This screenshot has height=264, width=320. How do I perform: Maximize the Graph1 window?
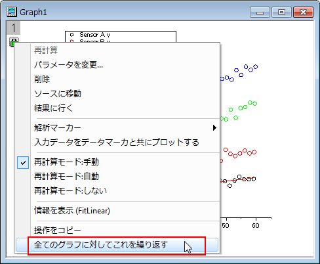point(281,12)
